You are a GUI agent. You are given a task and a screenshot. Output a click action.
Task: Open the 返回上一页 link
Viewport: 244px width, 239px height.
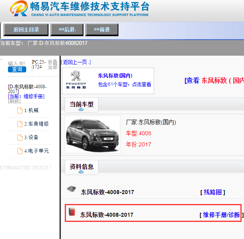click(76, 62)
